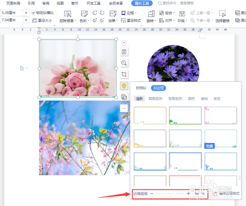The height and width of the screenshot is (206, 246).
Task: Click plus button beside 7.04厘米 width
Action: (26, 20)
